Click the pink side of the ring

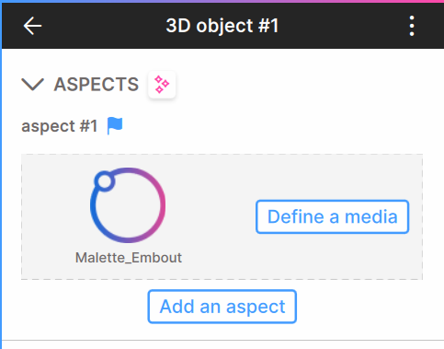coord(161,205)
